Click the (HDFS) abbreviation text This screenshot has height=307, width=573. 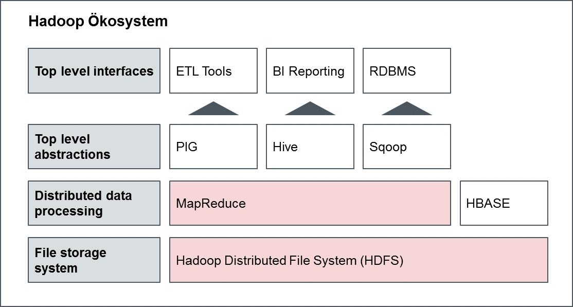382,261
